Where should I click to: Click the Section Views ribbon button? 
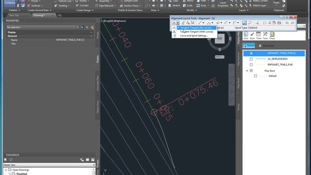coord(131,6)
